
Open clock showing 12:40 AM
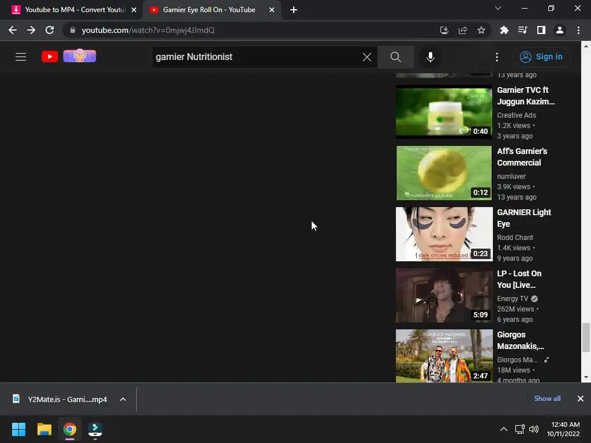click(x=563, y=429)
